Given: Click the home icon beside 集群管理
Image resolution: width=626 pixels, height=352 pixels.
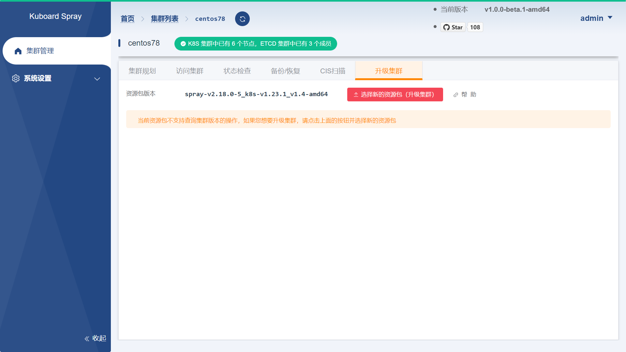Looking at the screenshot, I should pyautogui.click(x=18, y=51).
